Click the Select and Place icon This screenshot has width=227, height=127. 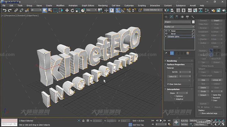coord(83,10)
